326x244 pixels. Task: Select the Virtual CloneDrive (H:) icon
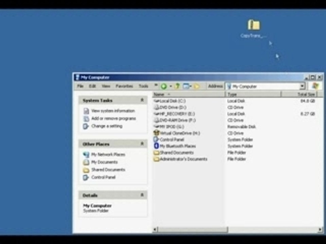tap(156, 133)
